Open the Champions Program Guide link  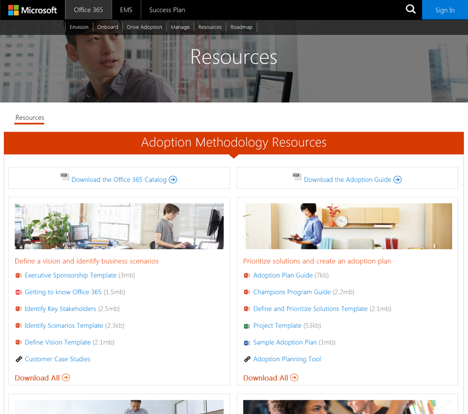coord(292,292)
